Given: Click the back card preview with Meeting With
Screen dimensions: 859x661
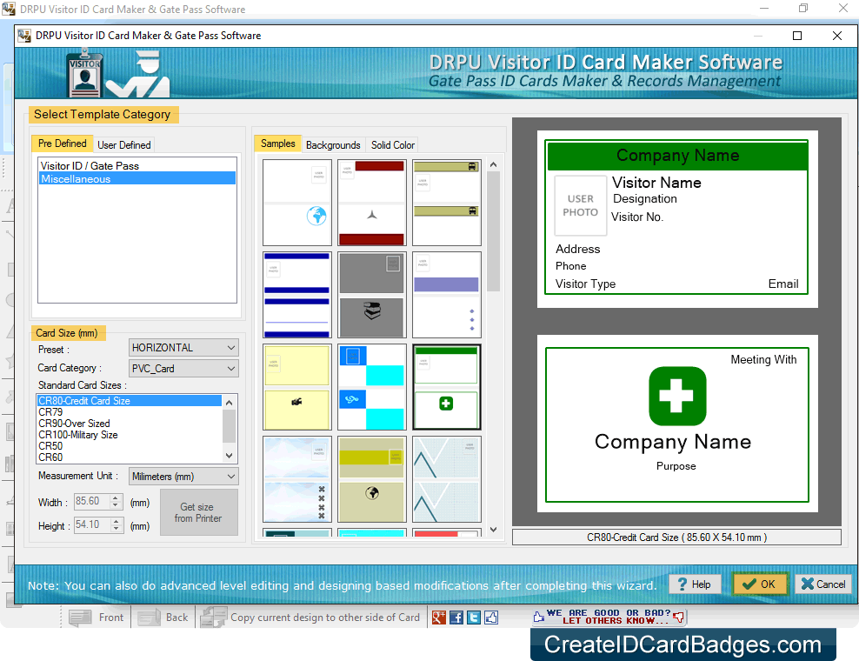Looking at the screenshot, I should pos(676,424).
